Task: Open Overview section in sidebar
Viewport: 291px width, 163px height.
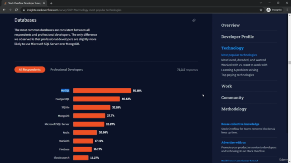Action: point(231,25)
